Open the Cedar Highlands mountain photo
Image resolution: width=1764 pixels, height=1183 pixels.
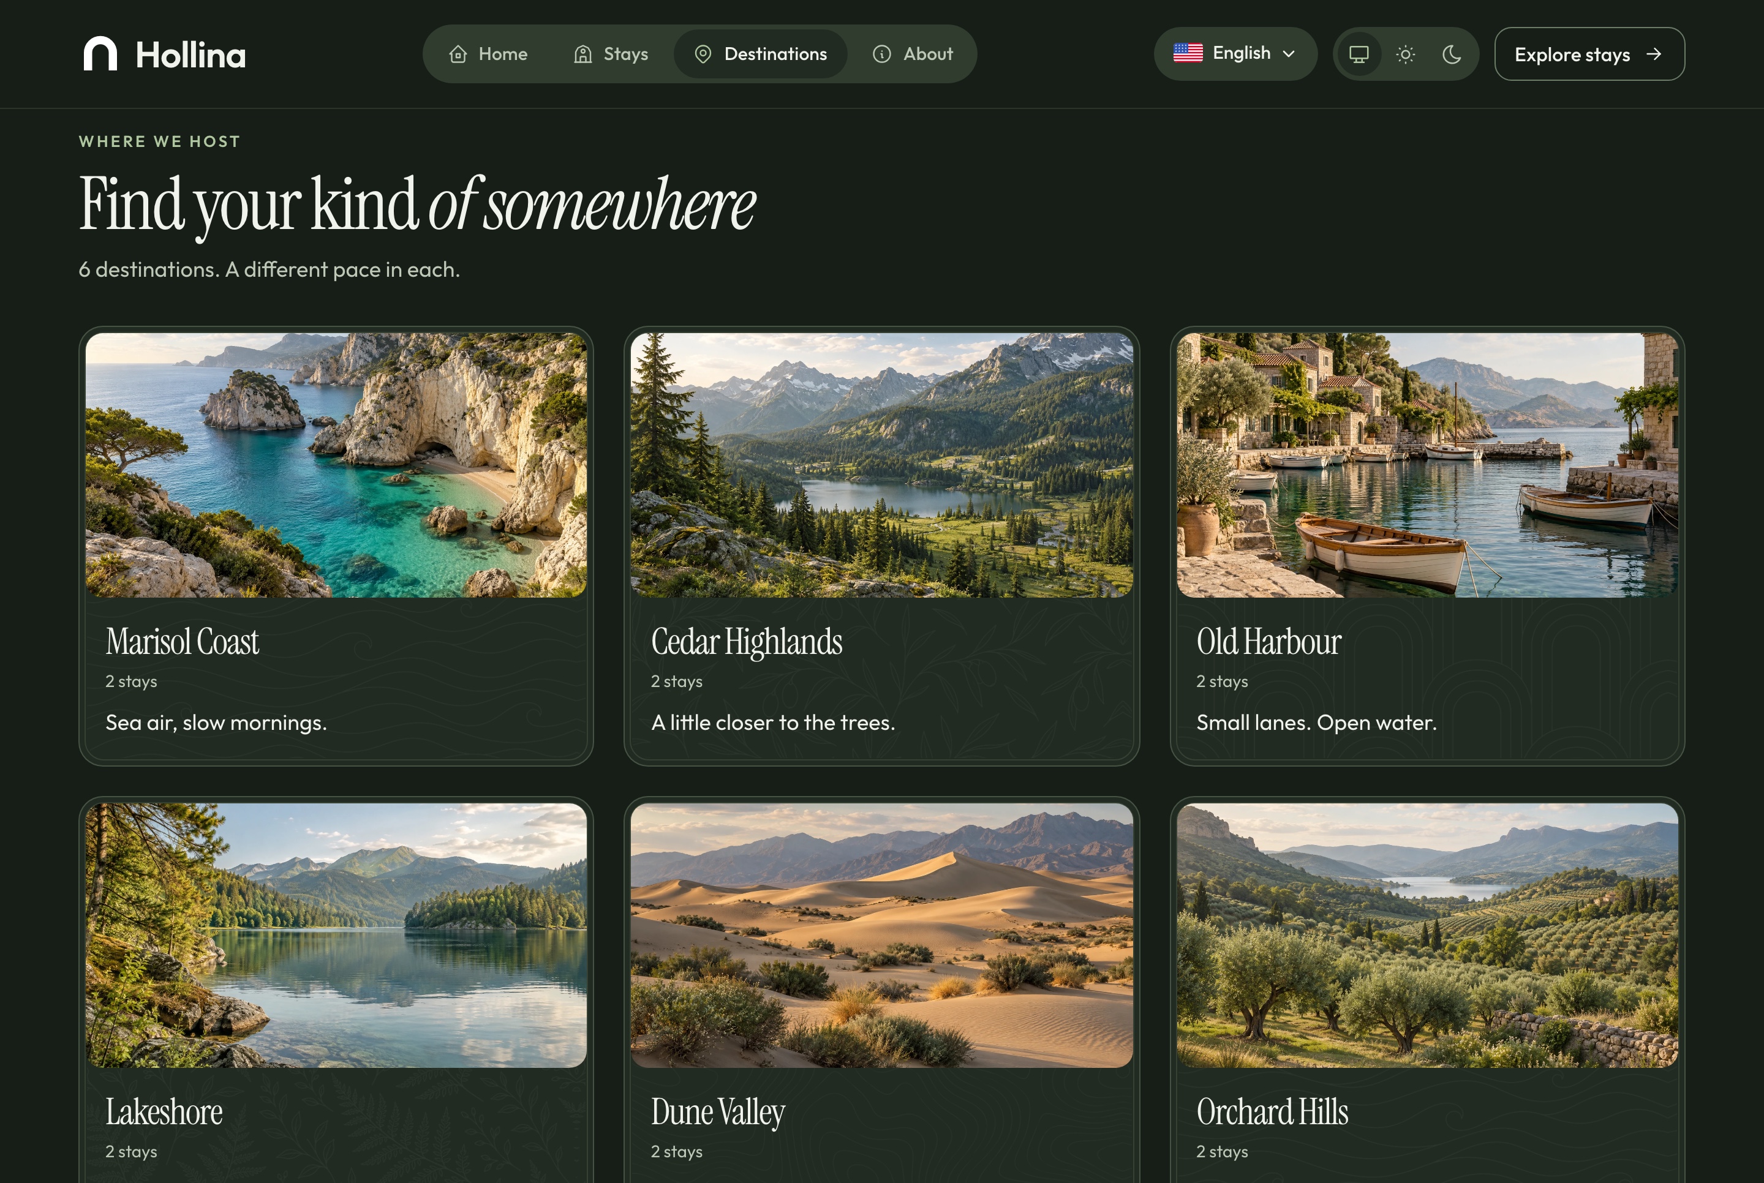point(881,465)
